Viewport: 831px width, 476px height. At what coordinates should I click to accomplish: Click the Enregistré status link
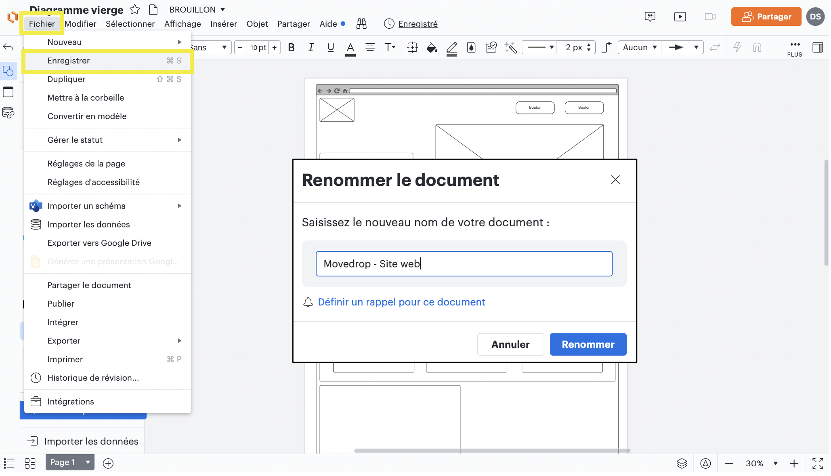tap(418, 24)
